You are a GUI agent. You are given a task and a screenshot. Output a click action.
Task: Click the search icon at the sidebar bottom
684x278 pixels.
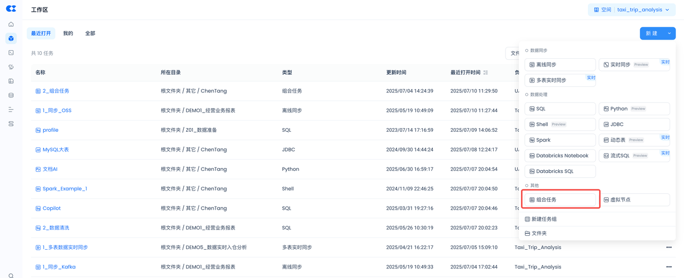coord(11,275)
